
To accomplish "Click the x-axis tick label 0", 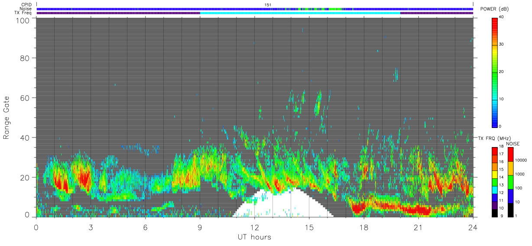I will [36, 227].
